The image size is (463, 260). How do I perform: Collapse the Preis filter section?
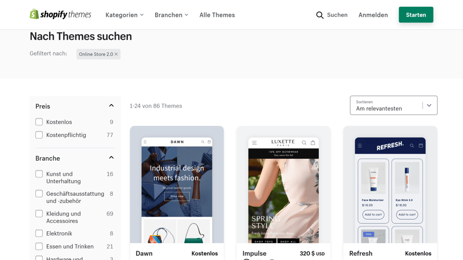(x=111, y=106)
